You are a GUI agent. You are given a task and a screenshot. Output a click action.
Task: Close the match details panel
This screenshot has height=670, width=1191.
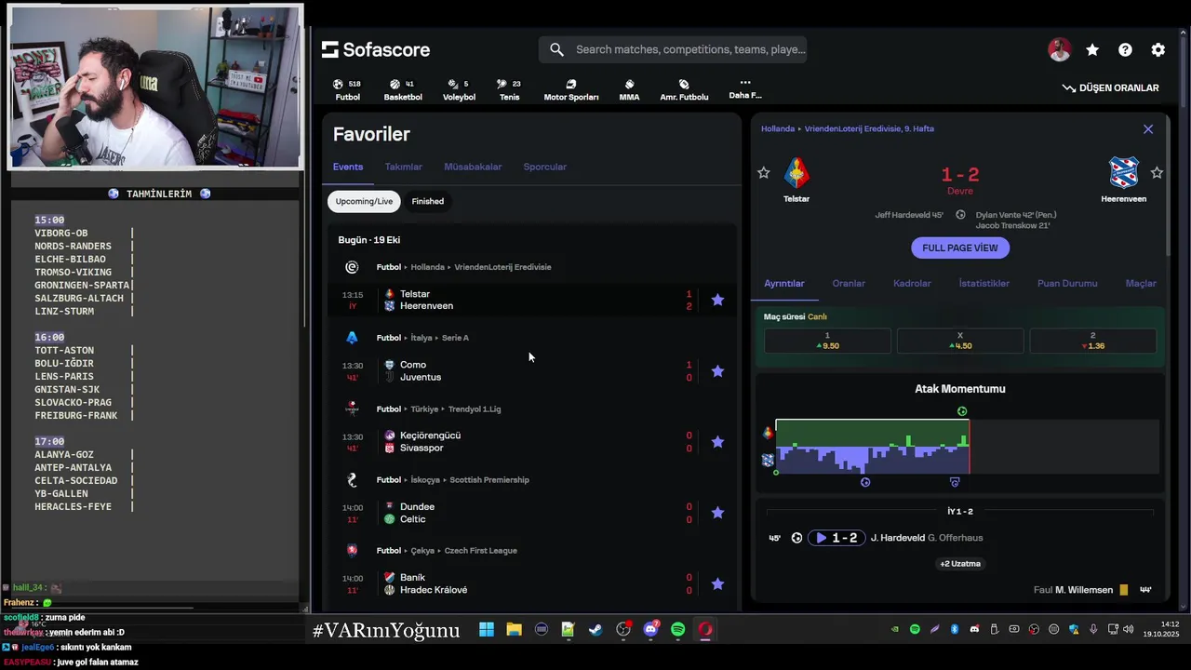pyautogui.click(x=1148, y=129)
